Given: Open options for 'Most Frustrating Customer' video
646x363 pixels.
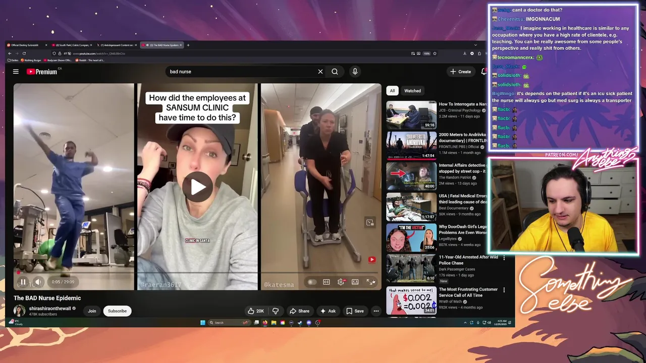Looking at the screenshot, I should 504,290.
